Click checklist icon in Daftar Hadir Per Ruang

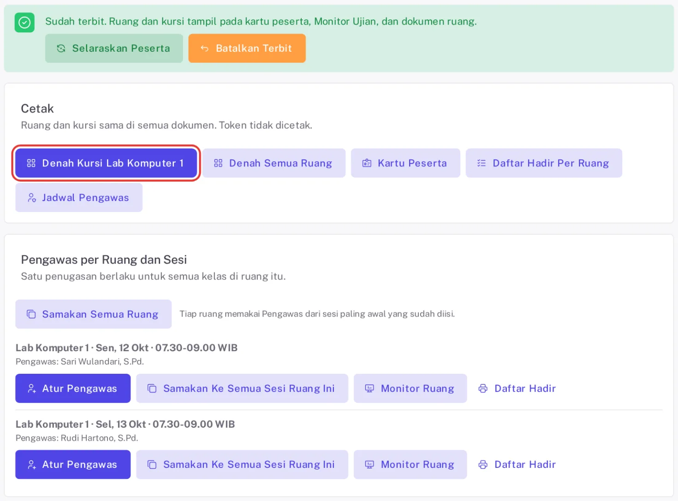tap(482, 163)
